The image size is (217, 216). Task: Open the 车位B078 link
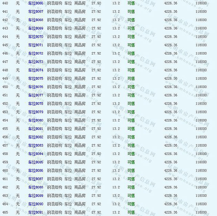[36, 104]
